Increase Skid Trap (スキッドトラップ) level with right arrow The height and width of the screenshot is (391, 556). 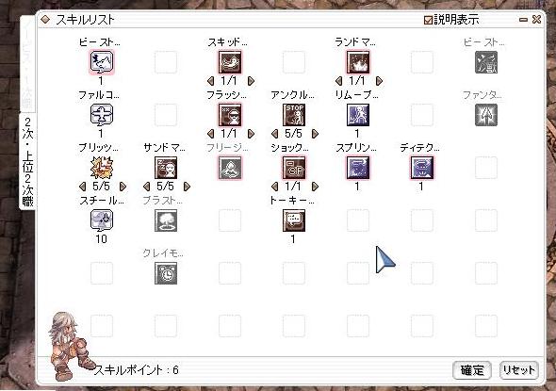[x=251, y=81]
